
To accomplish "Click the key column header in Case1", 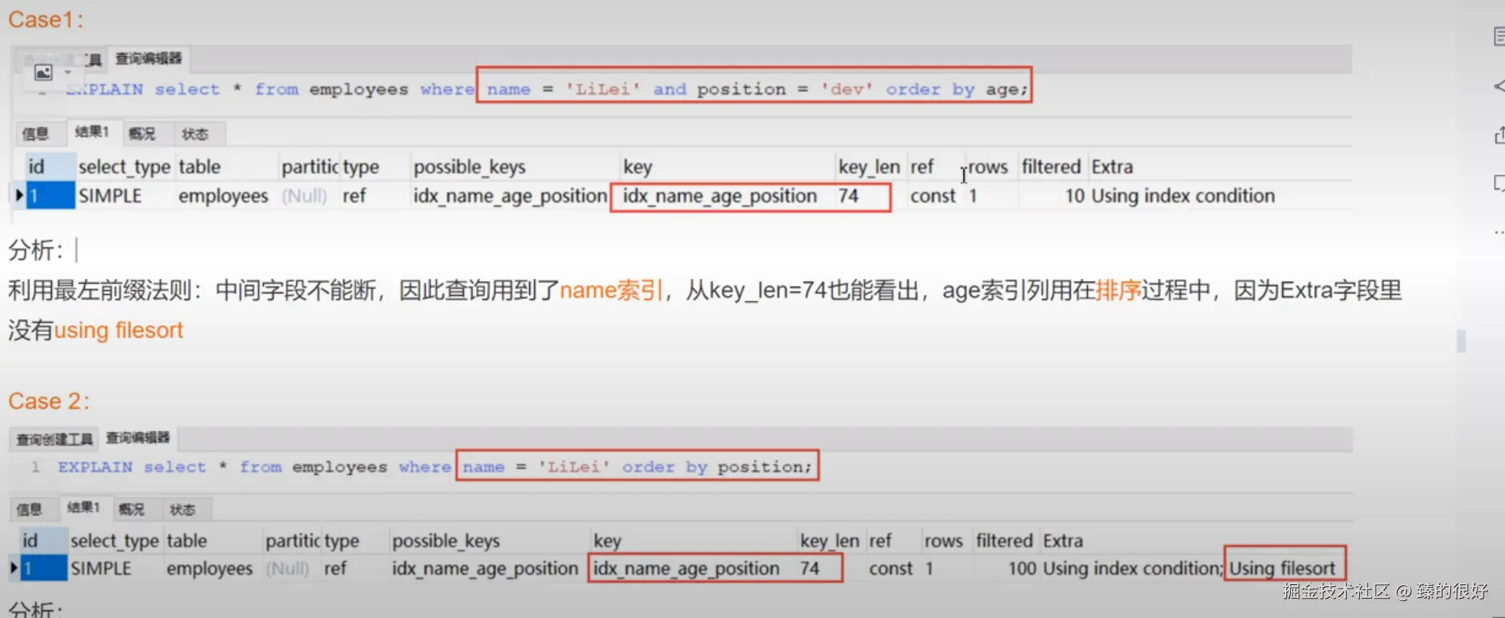I will (x=638, y=167).
